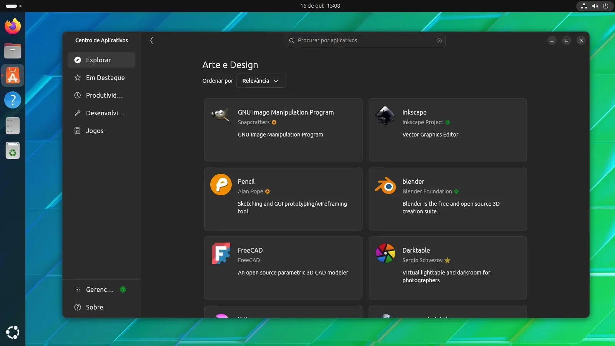The image size is (615, 346).
Task: Open the FreeCAD card title
Action: (250, 250)
